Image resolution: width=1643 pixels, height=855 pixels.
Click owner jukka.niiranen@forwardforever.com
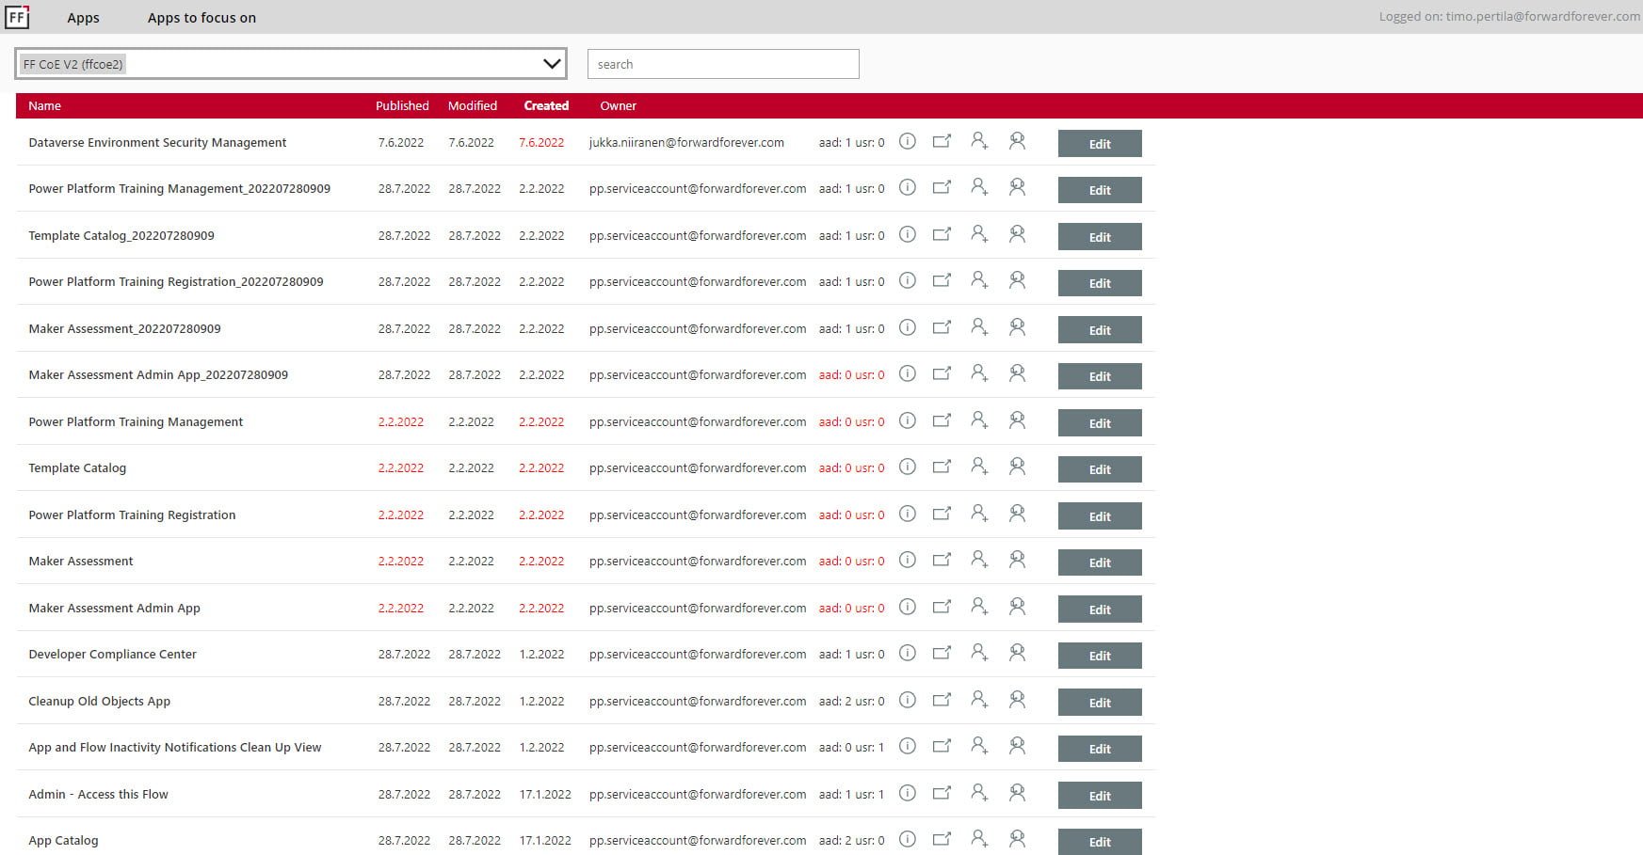(686, 143)
